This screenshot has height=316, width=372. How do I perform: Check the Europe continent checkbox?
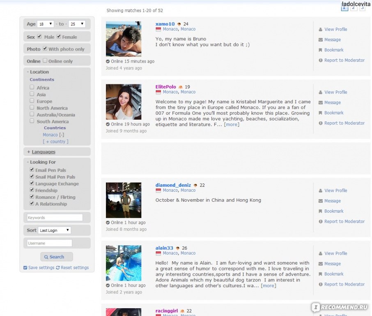[32, 101]
